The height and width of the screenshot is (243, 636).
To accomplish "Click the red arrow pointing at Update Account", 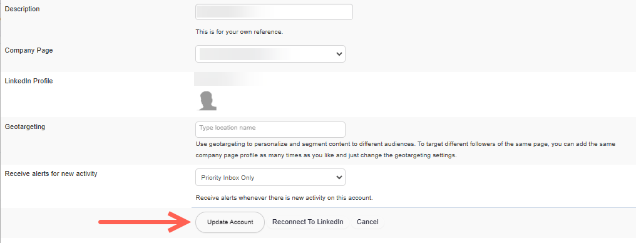I will click(x=143, y=222).
